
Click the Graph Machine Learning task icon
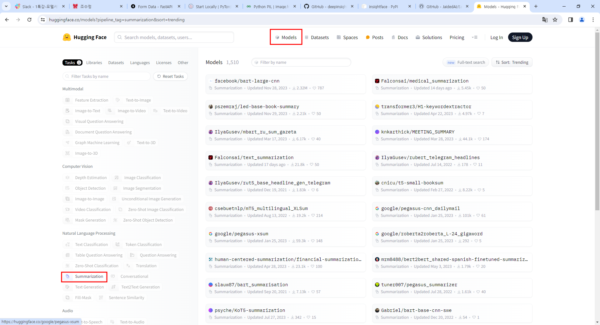coord(67,142)
